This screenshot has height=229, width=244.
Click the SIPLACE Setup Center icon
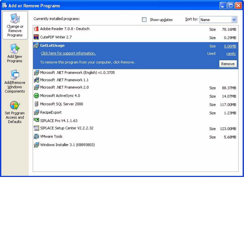pos(36,128)
